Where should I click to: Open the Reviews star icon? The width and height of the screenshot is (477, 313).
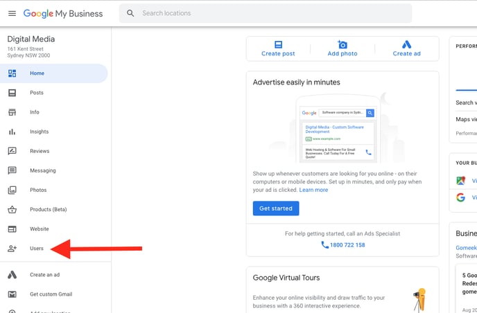point(12,151)
